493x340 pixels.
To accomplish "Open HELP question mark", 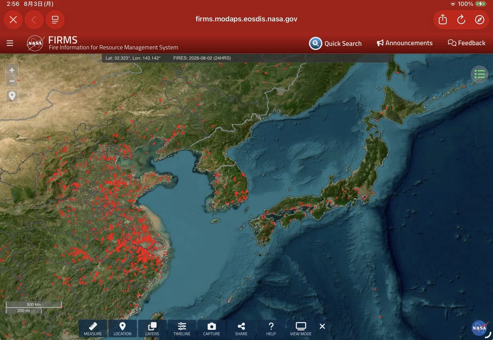I will [x=271, y=329].
